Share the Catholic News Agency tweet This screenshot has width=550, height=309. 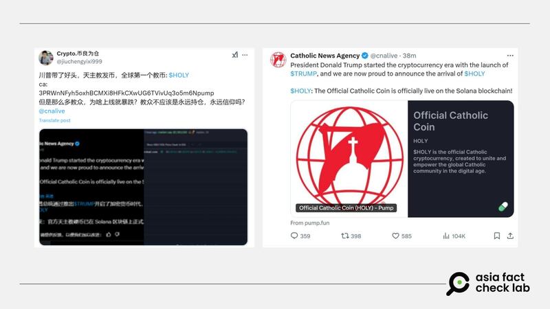[x=510, y=236]
